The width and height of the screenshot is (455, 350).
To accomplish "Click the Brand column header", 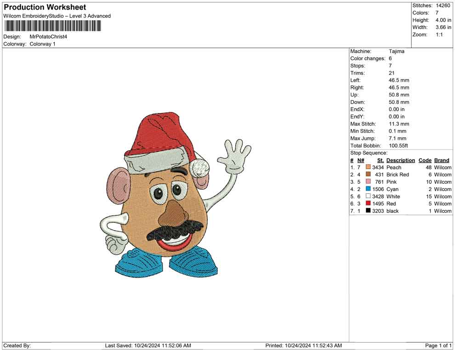I will tap(442, 160).
